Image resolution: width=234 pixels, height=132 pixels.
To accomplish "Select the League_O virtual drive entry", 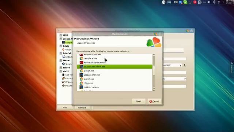I will click(67, 39).
